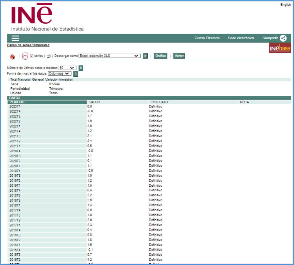Select the 2017T2 period cell

click(47, 220)
